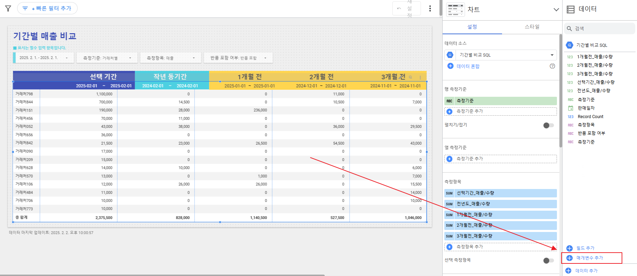Click the 거래처151 table row
This screenshot has width=637, height=276.
[x=220, y=110]
